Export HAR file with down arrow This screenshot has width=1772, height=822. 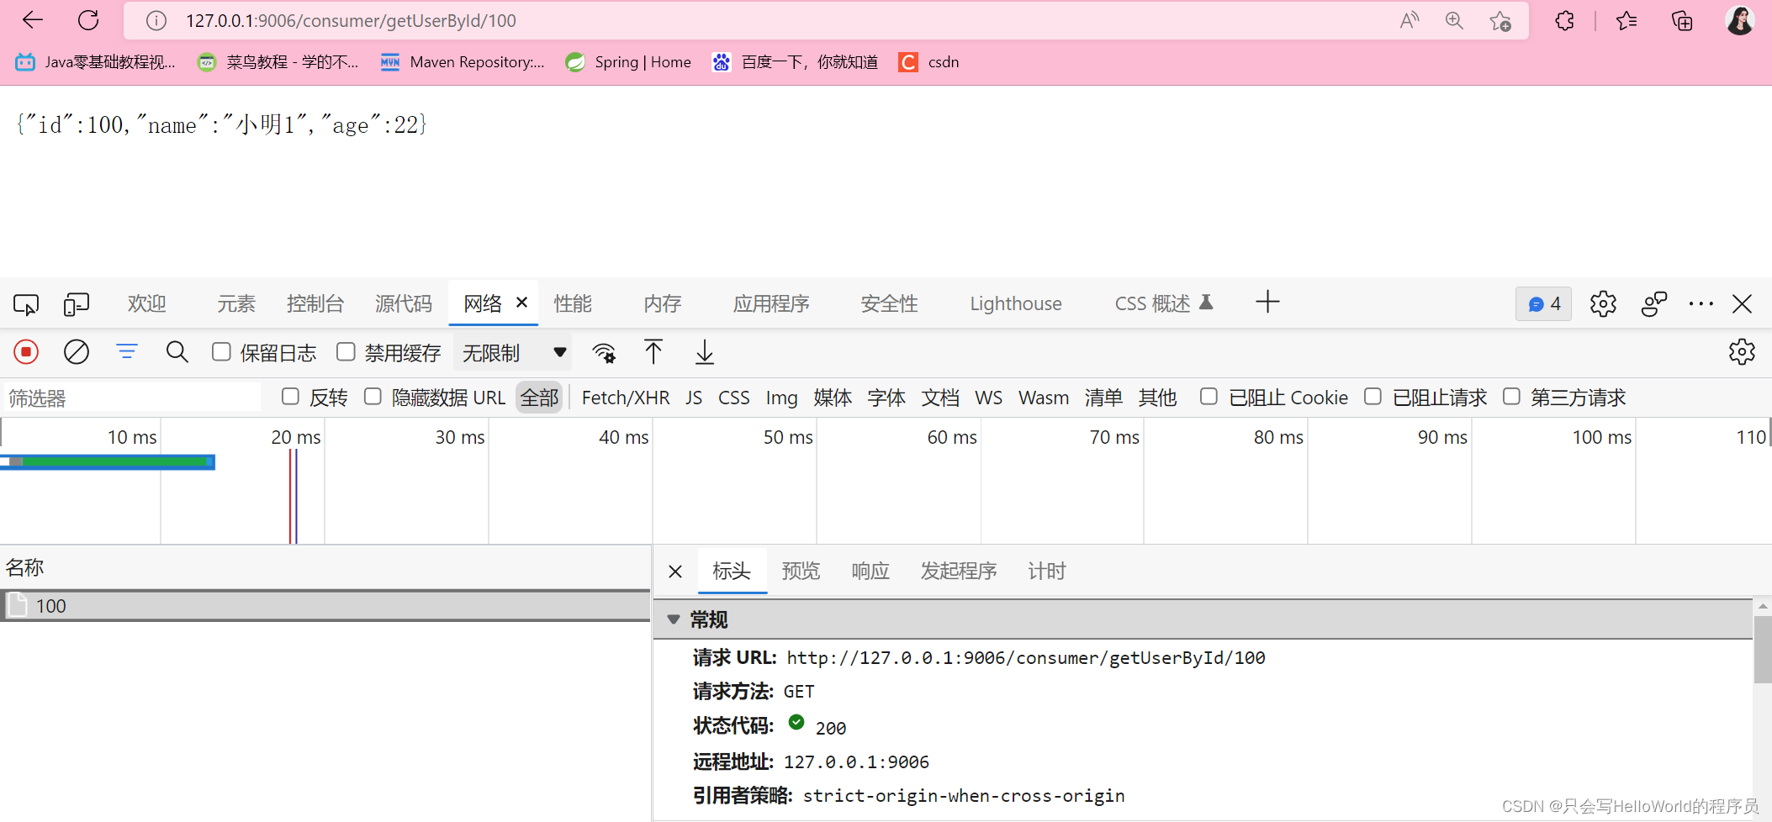pos(705,352)
